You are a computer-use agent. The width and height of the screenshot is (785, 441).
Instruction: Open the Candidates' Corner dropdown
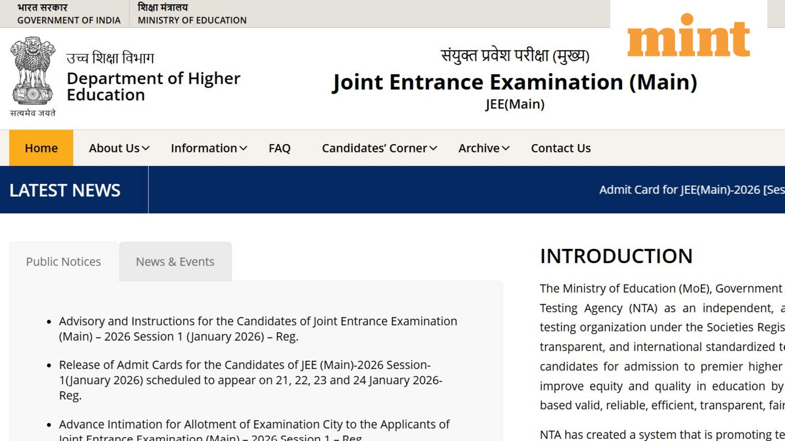coord(378,148)
